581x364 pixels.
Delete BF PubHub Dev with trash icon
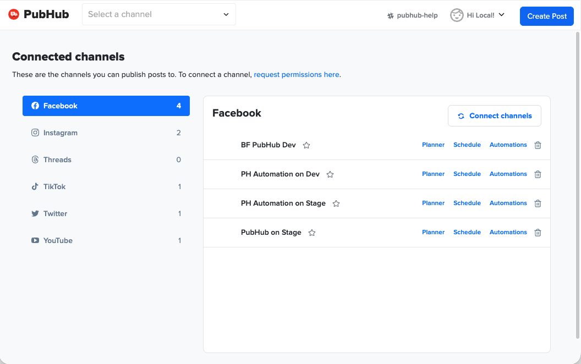pos(538,145)
